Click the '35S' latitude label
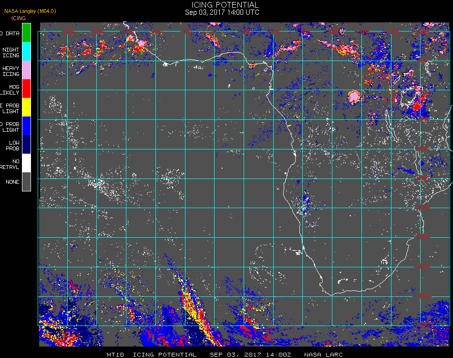The image size is (453, 358). [x=424, y=296]
